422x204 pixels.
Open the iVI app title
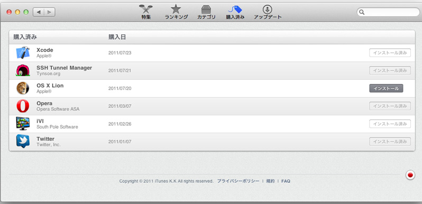[x=40, y=121]
